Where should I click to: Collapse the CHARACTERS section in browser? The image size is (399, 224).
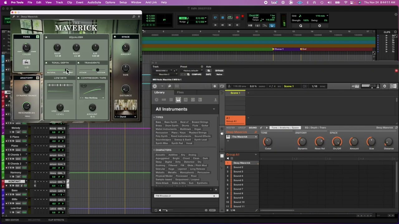point(154,150)
